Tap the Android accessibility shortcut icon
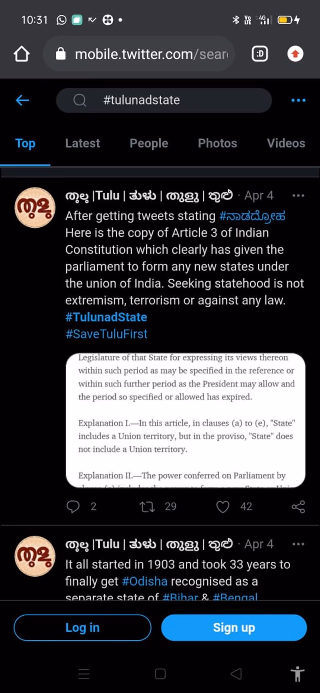This screenshot has height=693, width=320. click(297, 674)
